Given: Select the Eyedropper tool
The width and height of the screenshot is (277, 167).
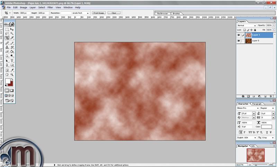Looking at the screenshot, I should click(x=12, y=70).
